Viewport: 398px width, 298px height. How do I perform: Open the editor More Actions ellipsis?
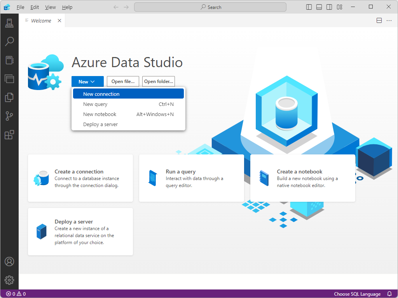tap(389, 21)
